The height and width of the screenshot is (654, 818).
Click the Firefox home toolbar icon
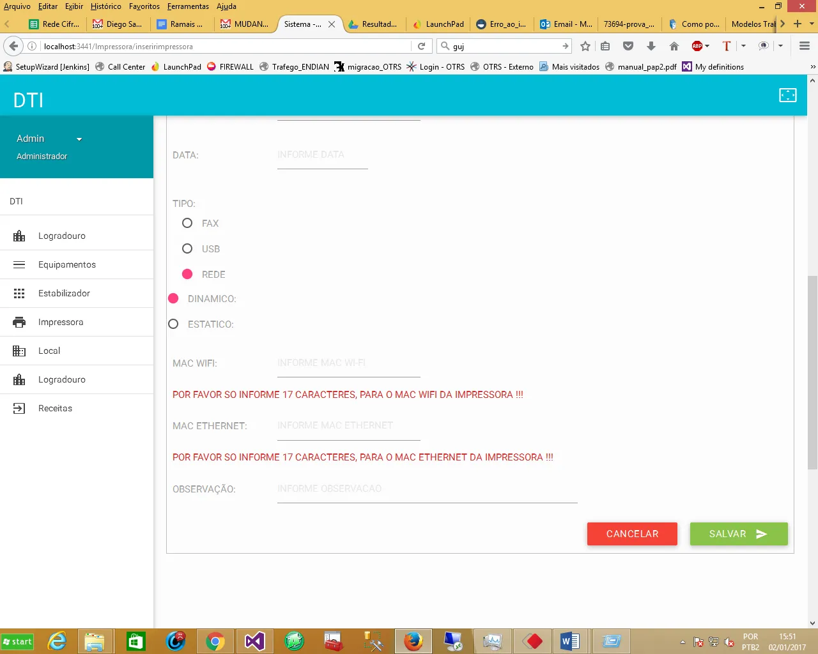pos(674,46)
